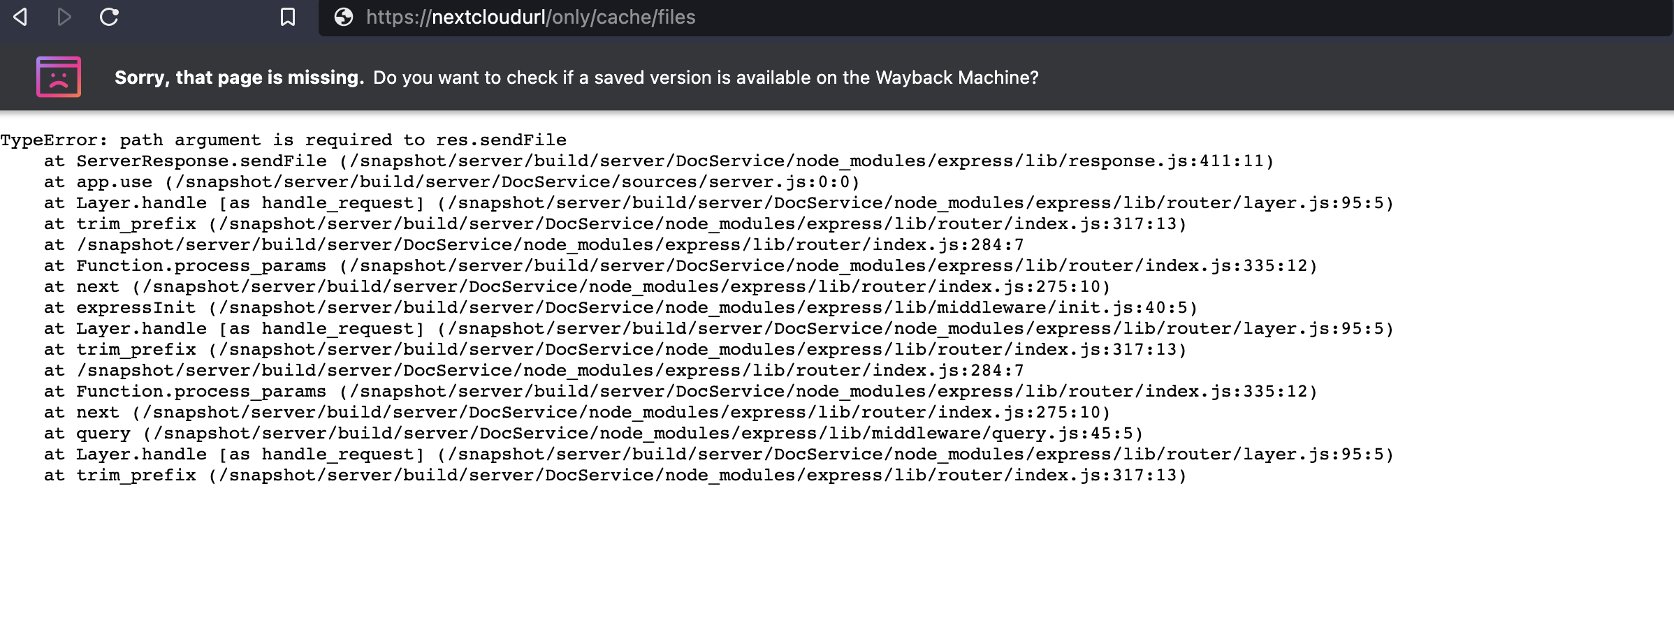
Task: Click the forward navigation arrow
Action: pyautogui.click(x=64, y=17)
